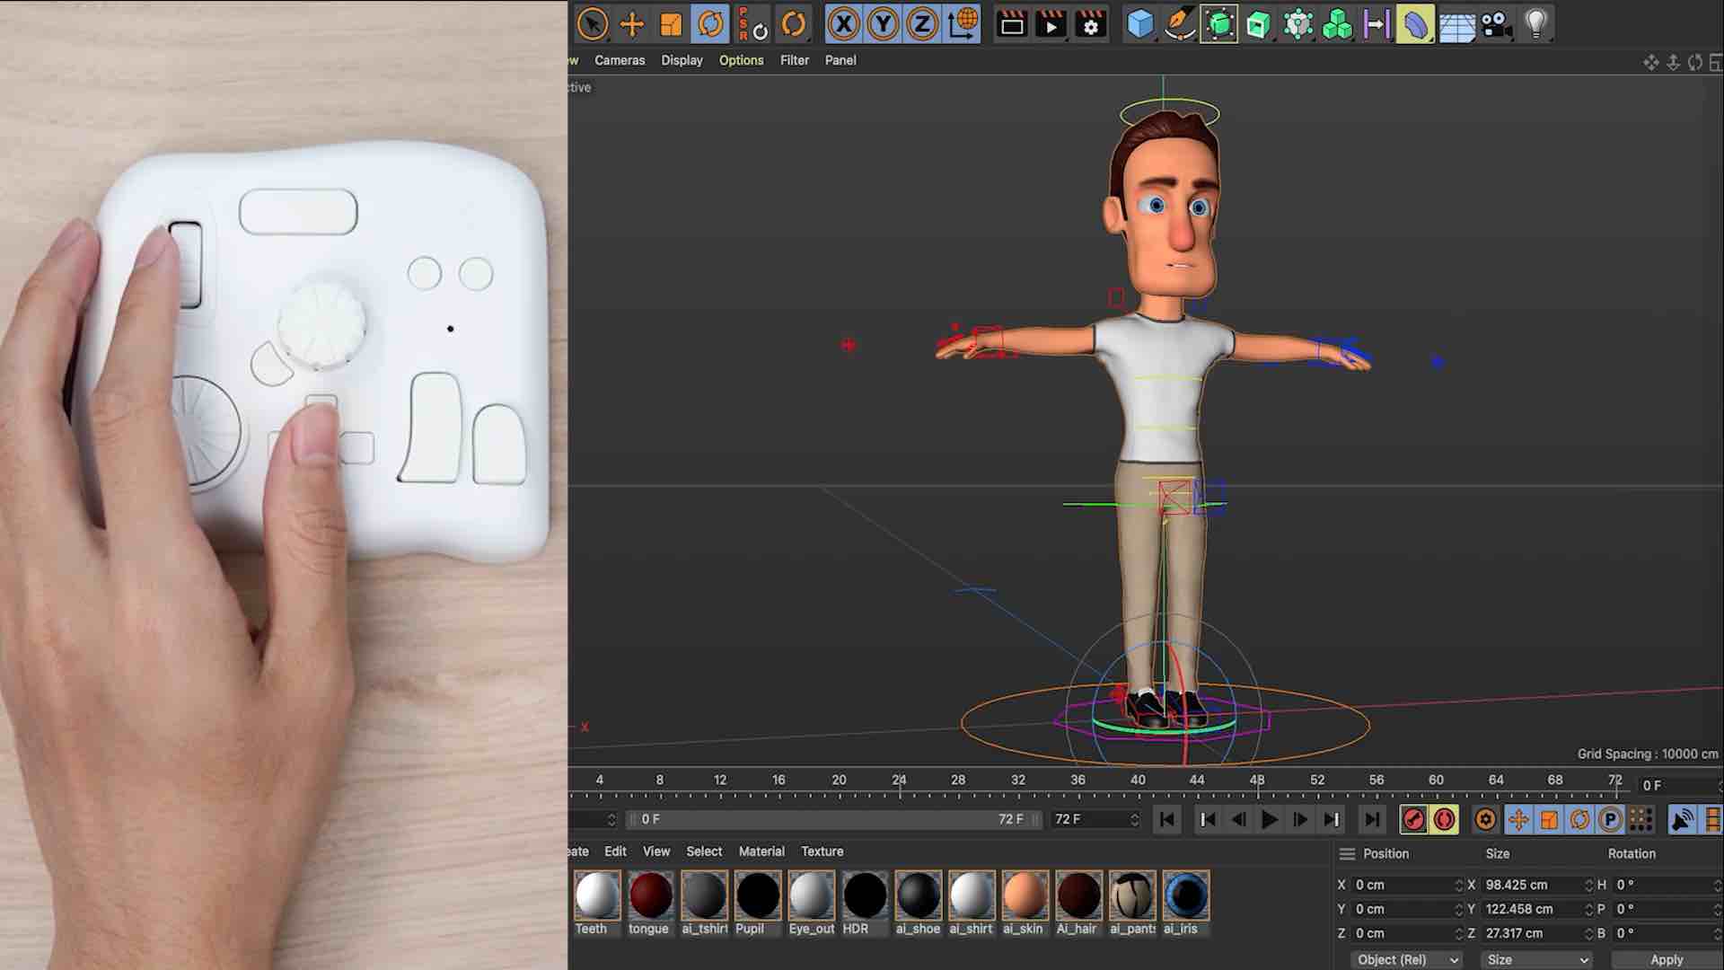This screenshot has width=1724, height=970.
Task: Open the Options viewport menu
Action: [x=741, y=60]
